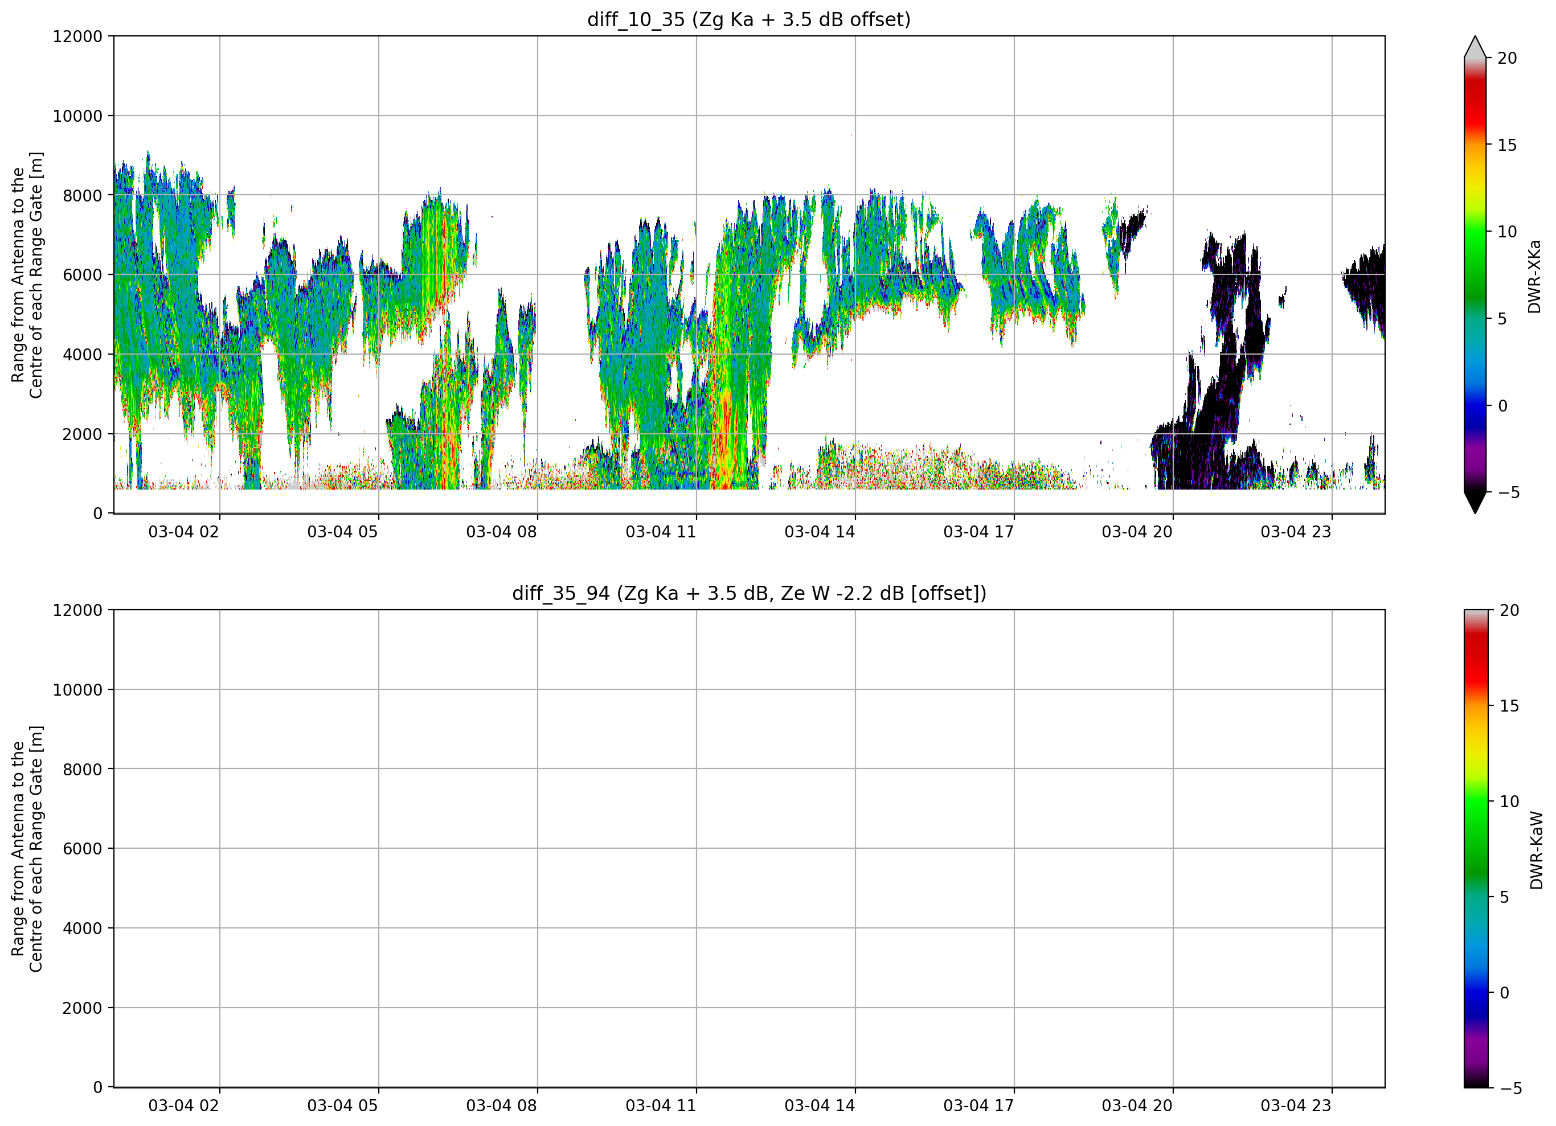The height and width of the screenshot is (1126, 1556).
Task: Click the bottom colorbar tick label 15
Action: [1509, 706]
